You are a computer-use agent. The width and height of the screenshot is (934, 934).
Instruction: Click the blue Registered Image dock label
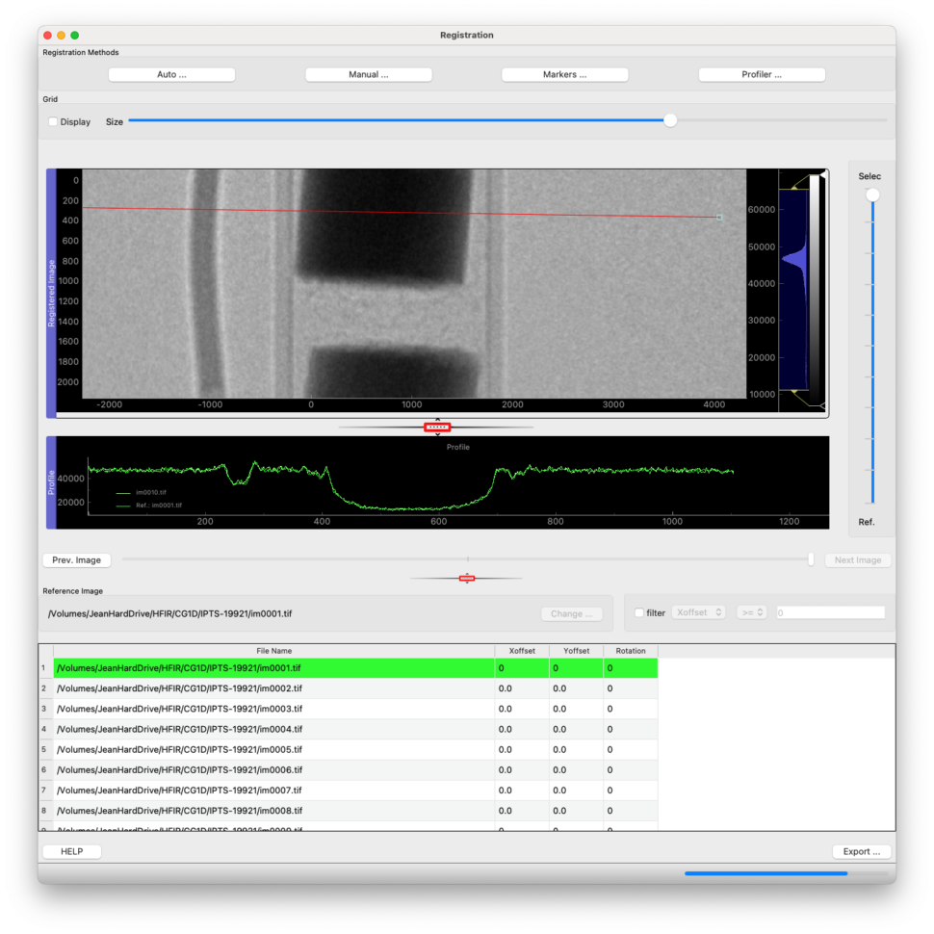[51, 293]
